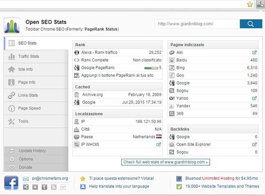
Task: Click the Alexa - Rank traffico row label
Action: coord(99,53)
